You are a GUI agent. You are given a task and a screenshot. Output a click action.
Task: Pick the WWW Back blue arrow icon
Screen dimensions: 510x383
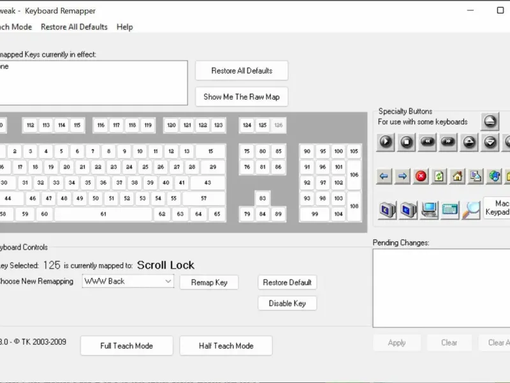coord(384,176)
